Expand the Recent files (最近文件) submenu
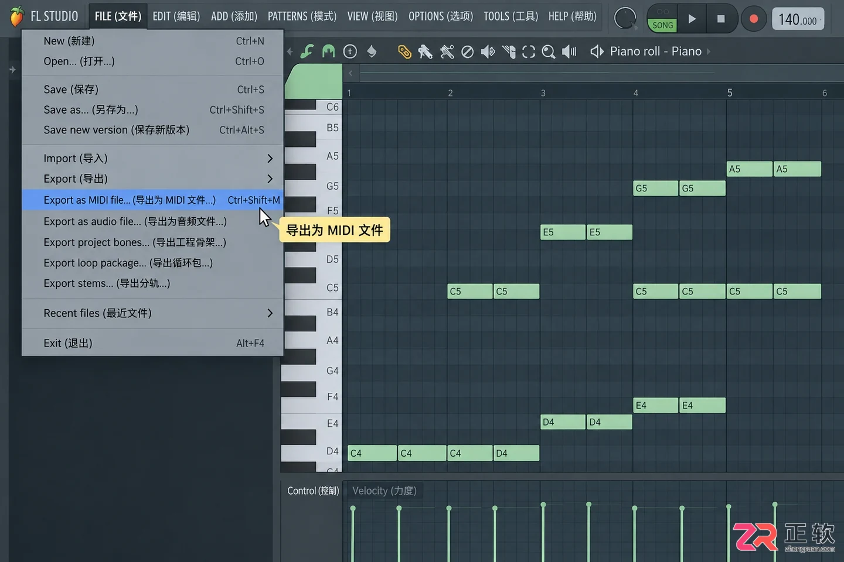Image resolution: width=844 pixels, height=562 pixels. pyautogui.click(x=152, y=313)
